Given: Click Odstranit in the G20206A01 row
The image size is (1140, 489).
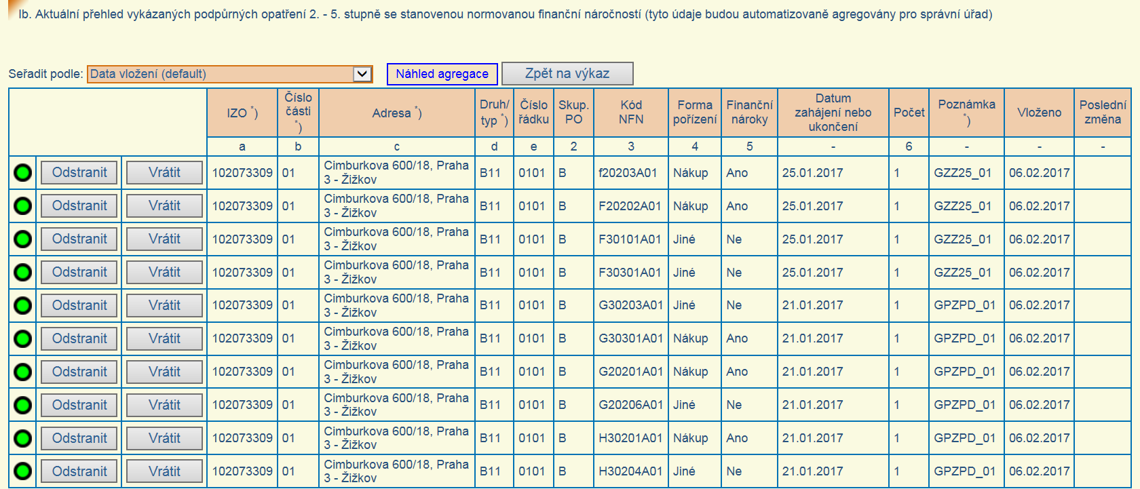Looking at the screenshot, I should click(x=79, y=405).
